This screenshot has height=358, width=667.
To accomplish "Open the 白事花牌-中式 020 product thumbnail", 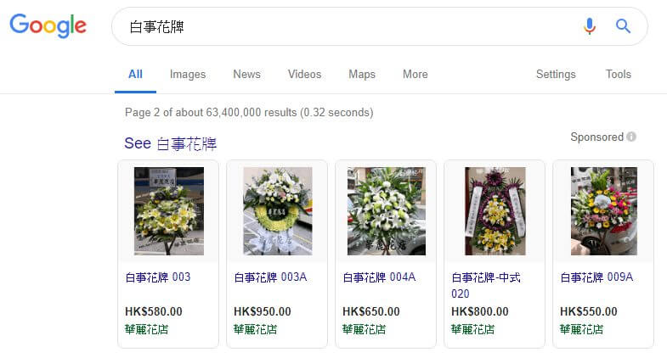I will (x=495, y=211).
